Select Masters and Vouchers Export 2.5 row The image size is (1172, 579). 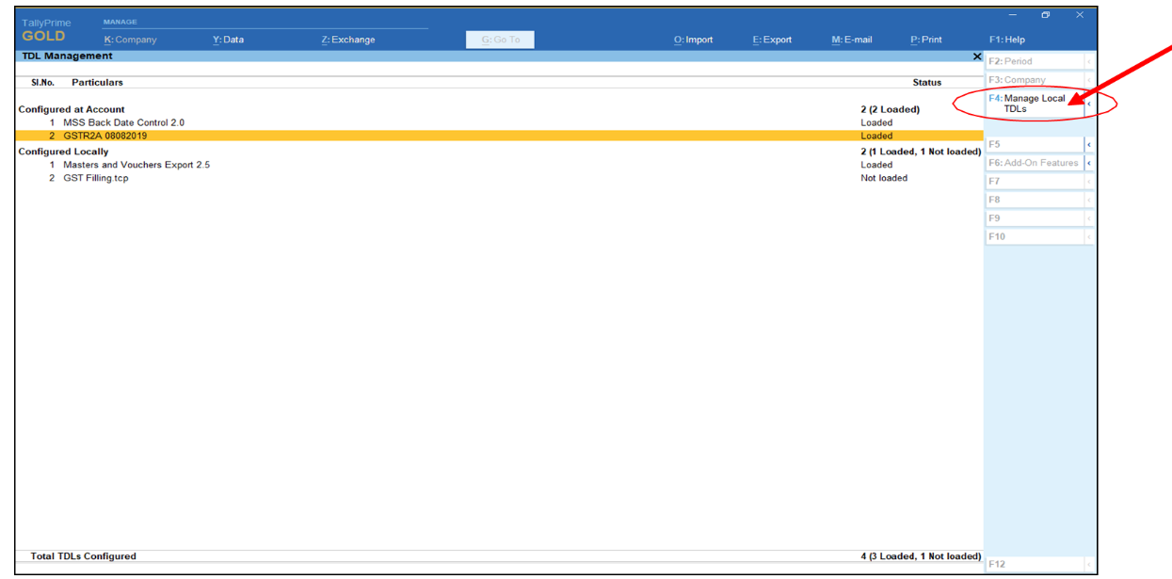pyautogui.click(x=499, y=165)
